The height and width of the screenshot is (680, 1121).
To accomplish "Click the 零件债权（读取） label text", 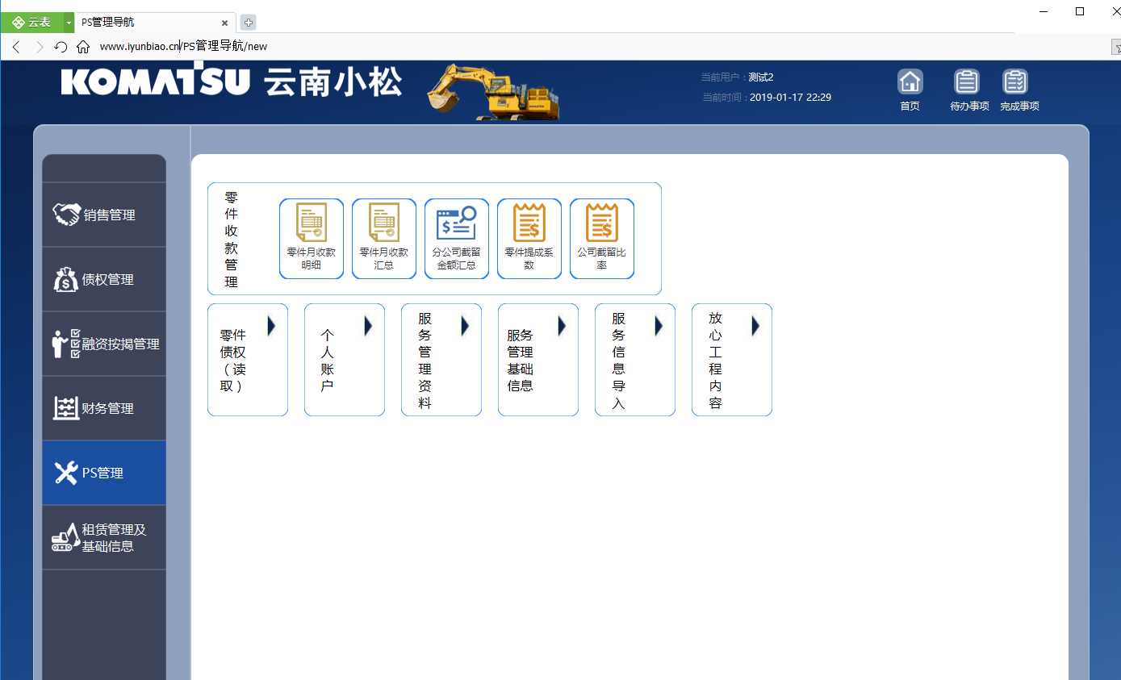I will 233,361.
